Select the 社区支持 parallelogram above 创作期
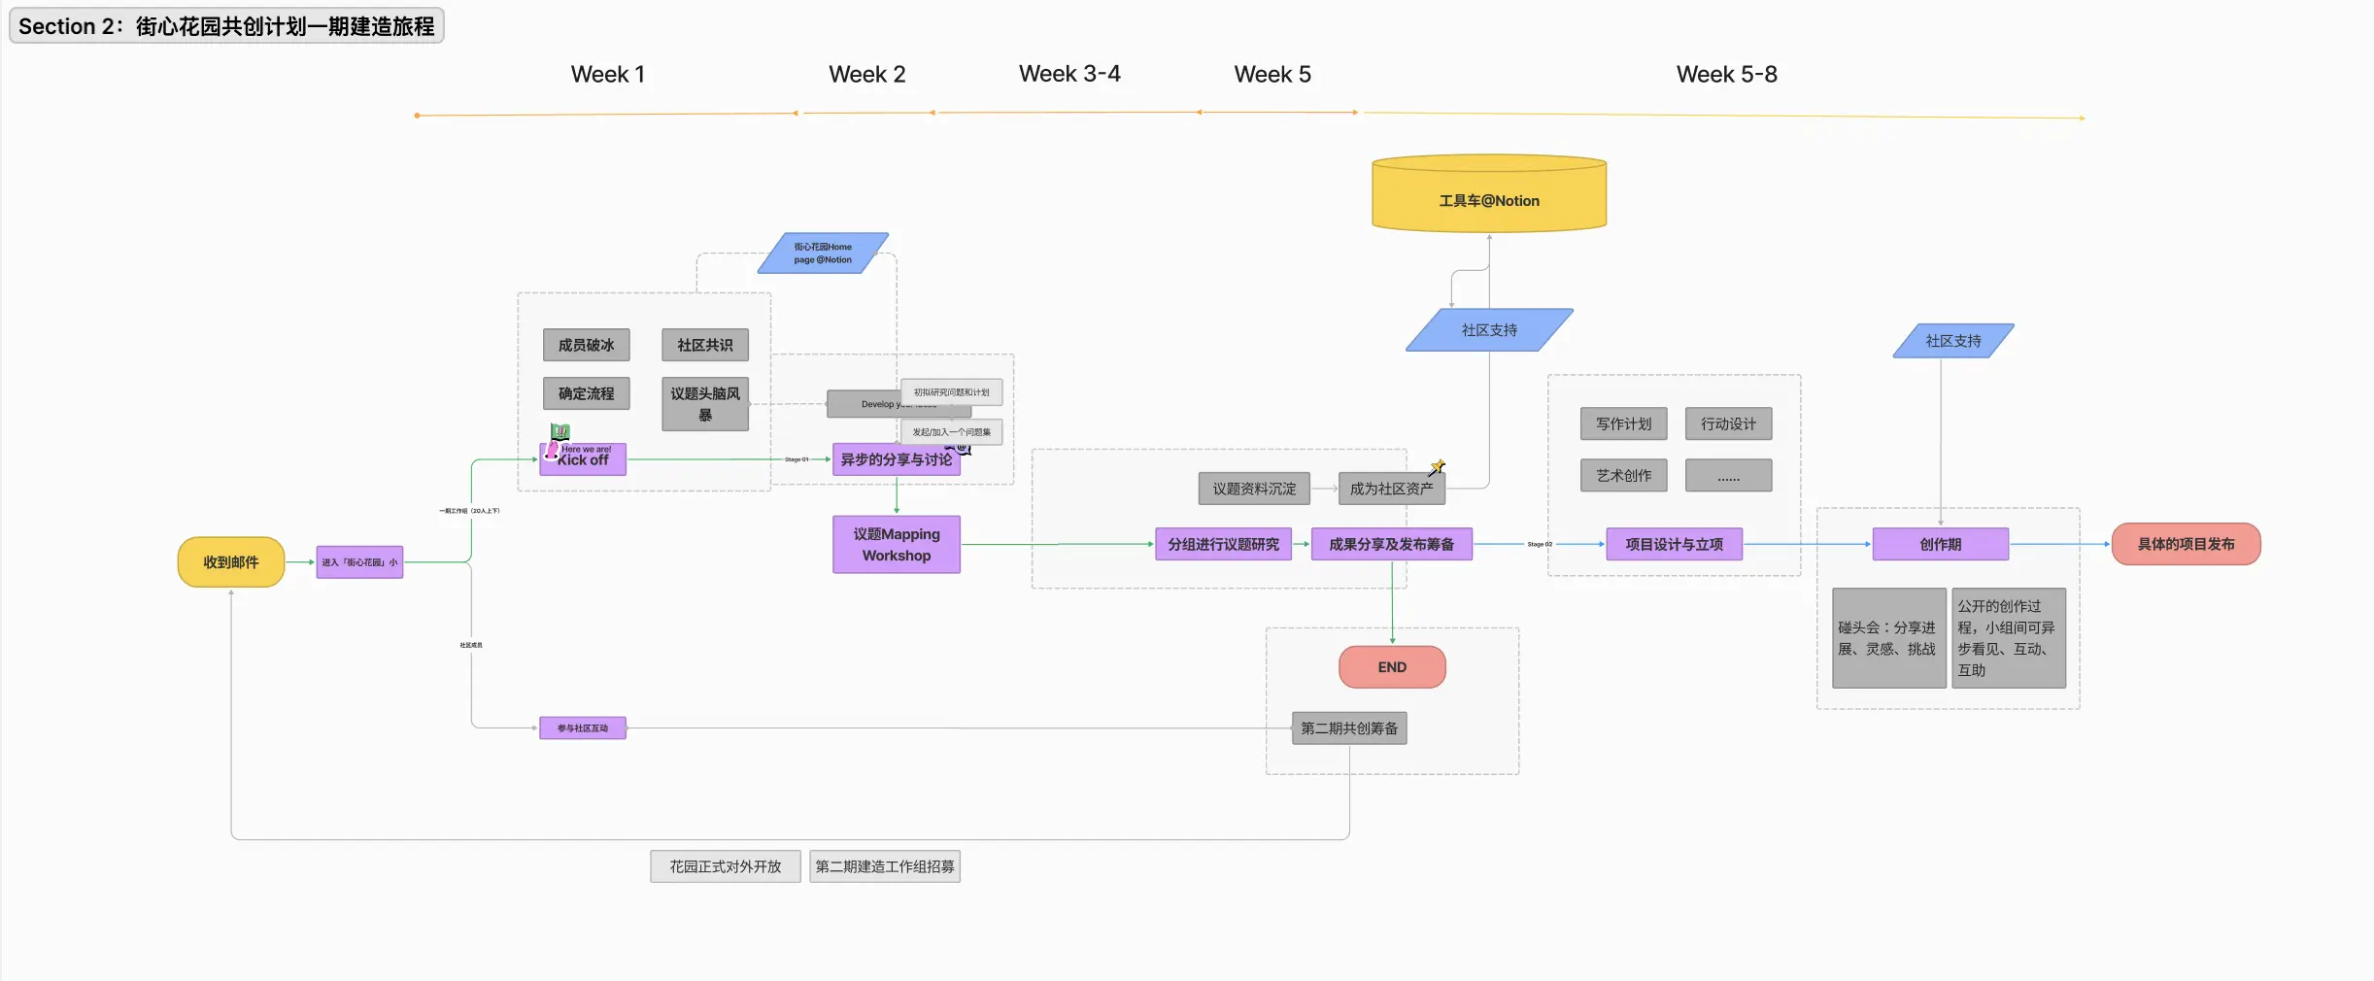2374x981 pixels. pos(1952,341)
